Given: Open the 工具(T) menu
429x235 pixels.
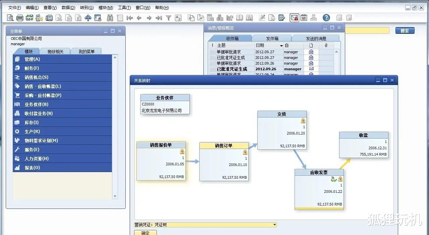Looking at the screenshot, I should [124, 8].
